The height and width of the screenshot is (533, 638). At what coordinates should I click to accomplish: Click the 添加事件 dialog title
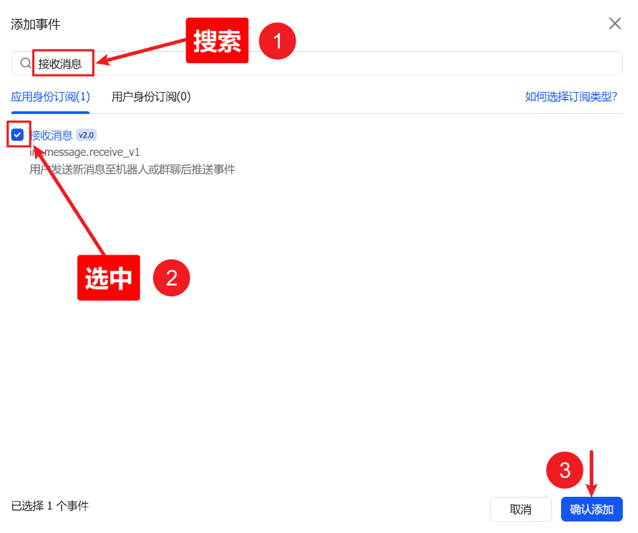(36, 24)
